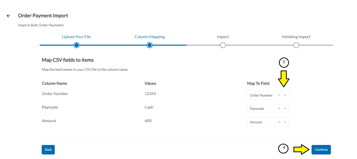Click the Back button
The height and width of the screenshot is (159, 357).
48,149
